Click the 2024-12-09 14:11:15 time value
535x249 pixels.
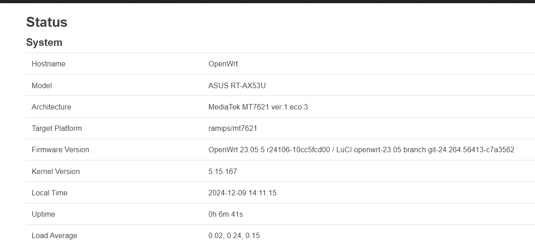pos(242,193)
